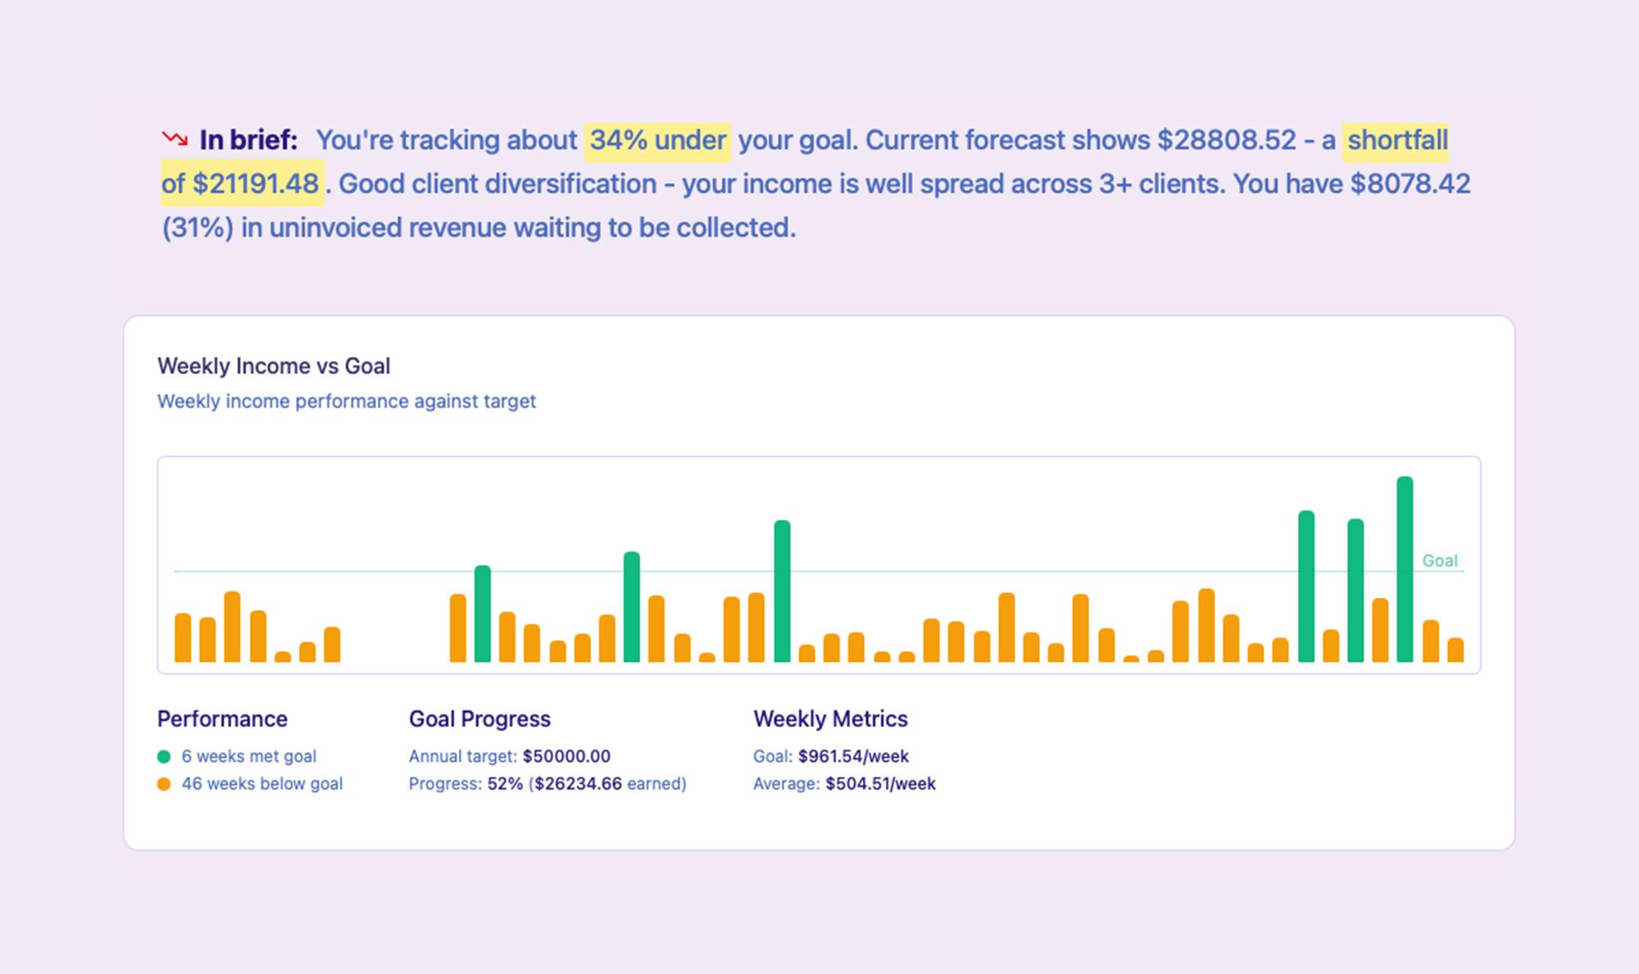This screenshot has height=974, width=1639.
Task: Click the tallest green bar in chart
Action: point(1405,569)
